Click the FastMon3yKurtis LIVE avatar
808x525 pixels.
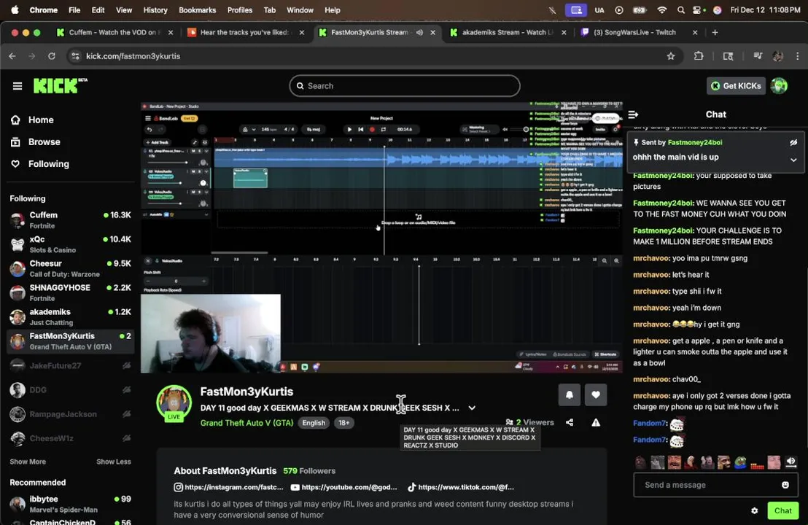[174, 403]
